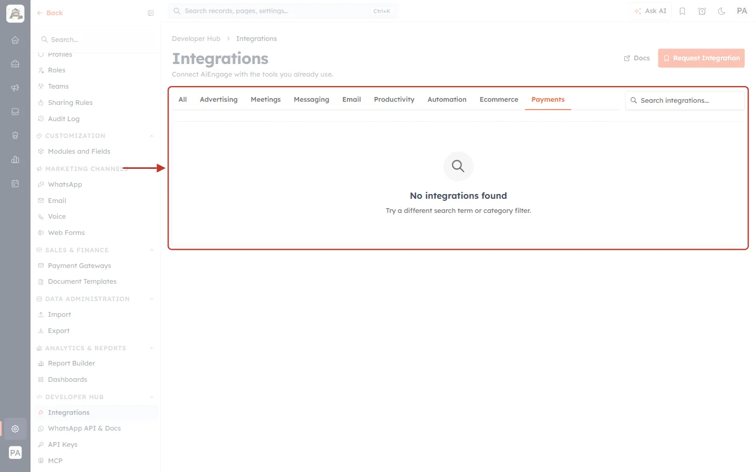The image size is (756, 472).
Task: Click the AiEngage logo at top of rail
Action: pos(15,14)
